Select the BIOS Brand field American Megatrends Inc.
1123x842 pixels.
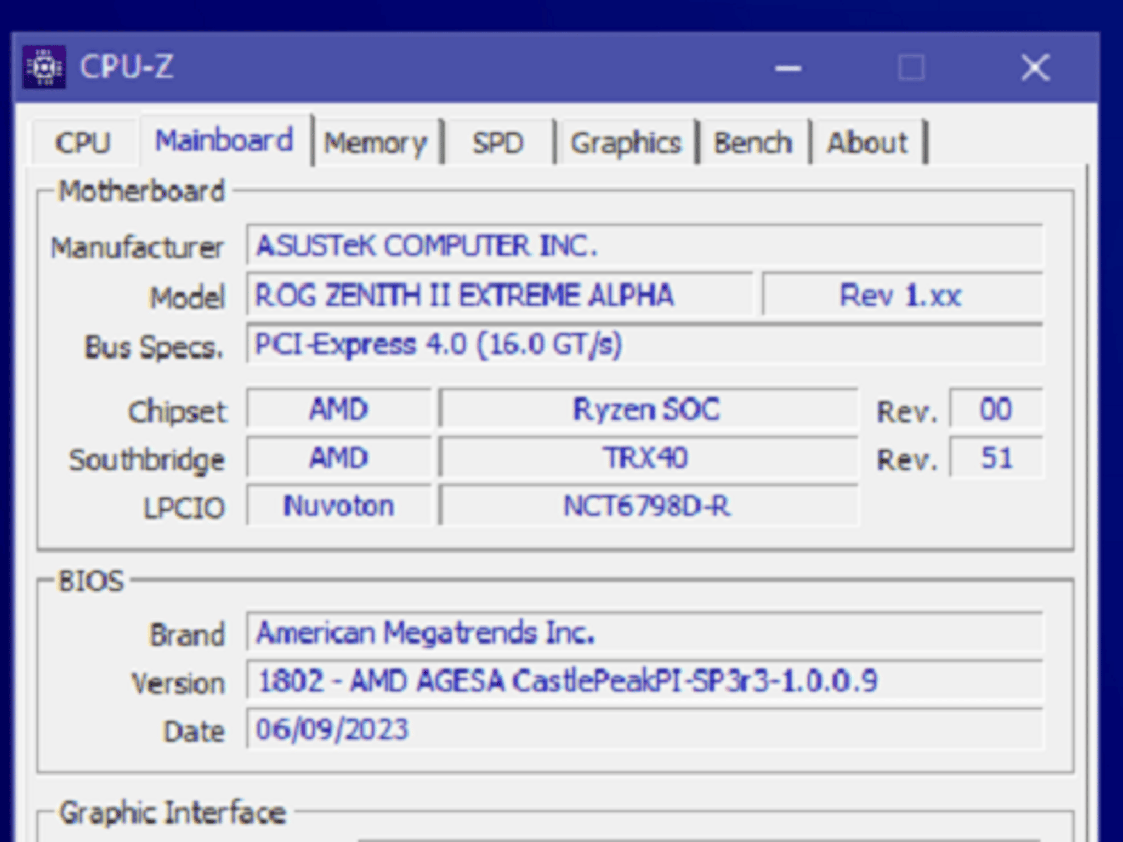(642, 633)
